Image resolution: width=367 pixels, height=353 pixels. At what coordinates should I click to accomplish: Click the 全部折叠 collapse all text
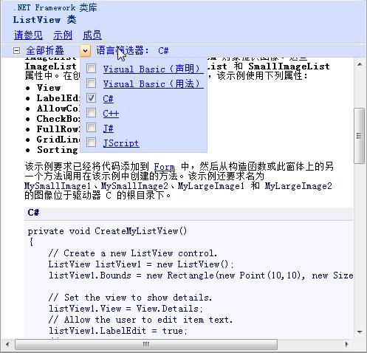click(45, 51)
